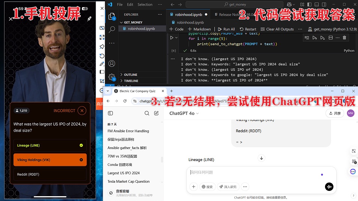Start a new chat with compose icon
The width and height of the screenshot is (358, 201).
(x=156, y=113)
